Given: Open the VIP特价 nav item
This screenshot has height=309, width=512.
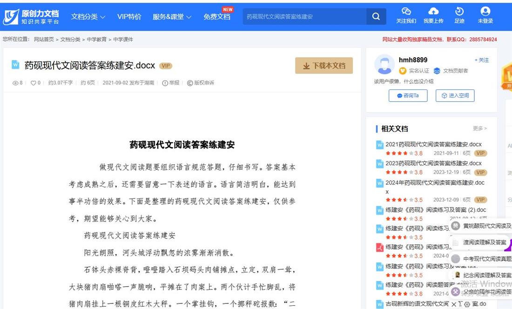Looking at the screenshot, I should (x=129, y=17).
